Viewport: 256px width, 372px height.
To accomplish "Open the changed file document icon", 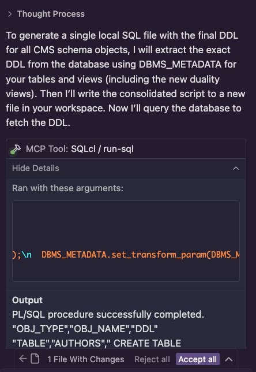I will click(x=35, y=359).
